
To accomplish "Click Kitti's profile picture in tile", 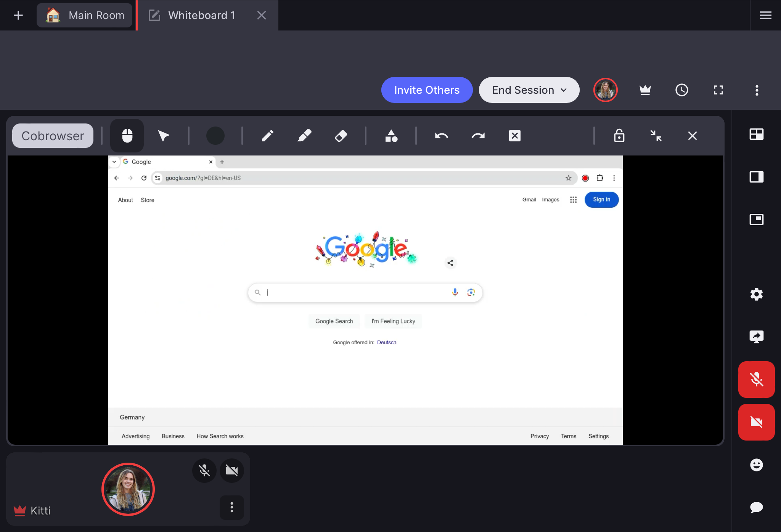I will [x=128, y=489].
